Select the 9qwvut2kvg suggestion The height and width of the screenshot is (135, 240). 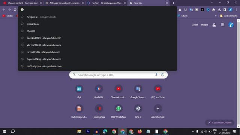coord(97,59)
